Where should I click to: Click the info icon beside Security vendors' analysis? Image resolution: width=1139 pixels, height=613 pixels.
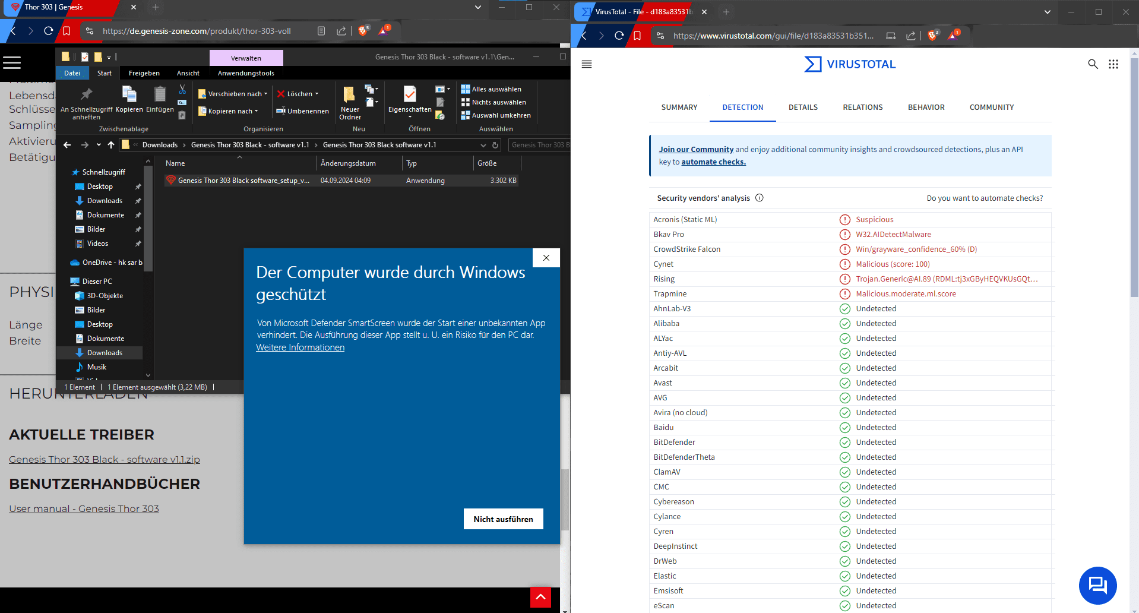[x=760, y=198]
